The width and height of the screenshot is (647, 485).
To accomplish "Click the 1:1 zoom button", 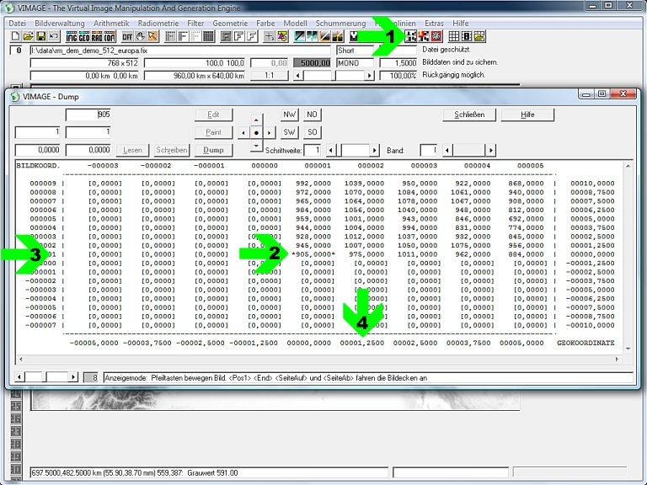I will click(x=268, y=76).
